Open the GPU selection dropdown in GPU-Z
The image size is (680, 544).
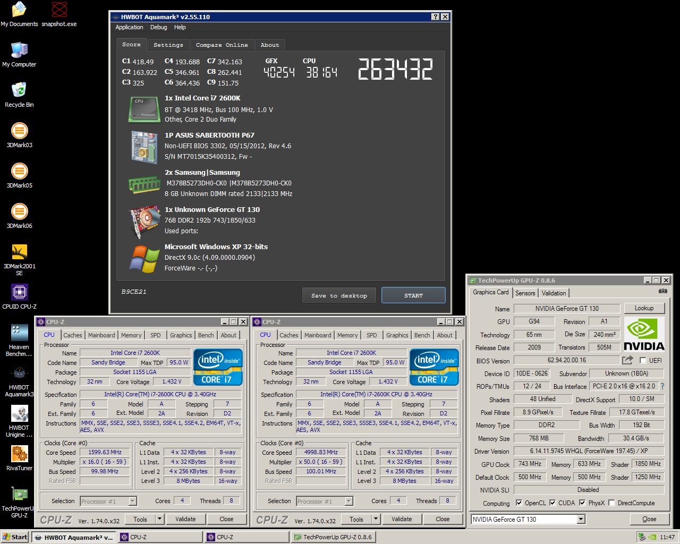coord(581,519)
